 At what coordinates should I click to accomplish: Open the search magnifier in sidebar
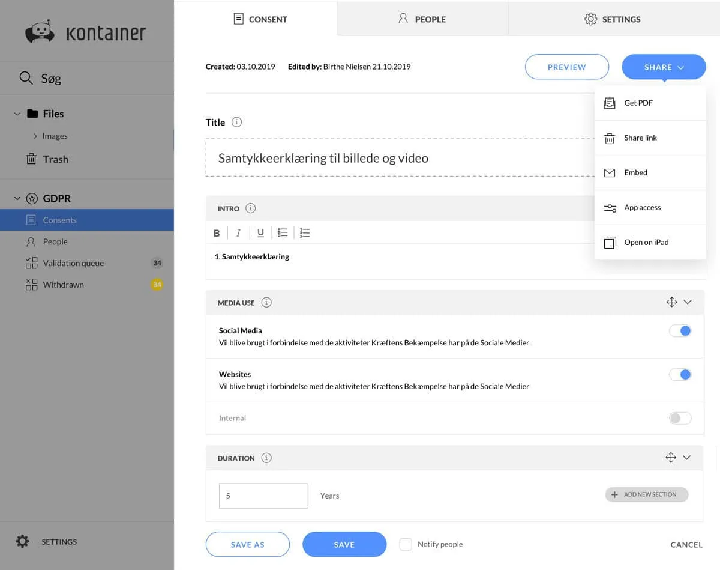point(26,78)
